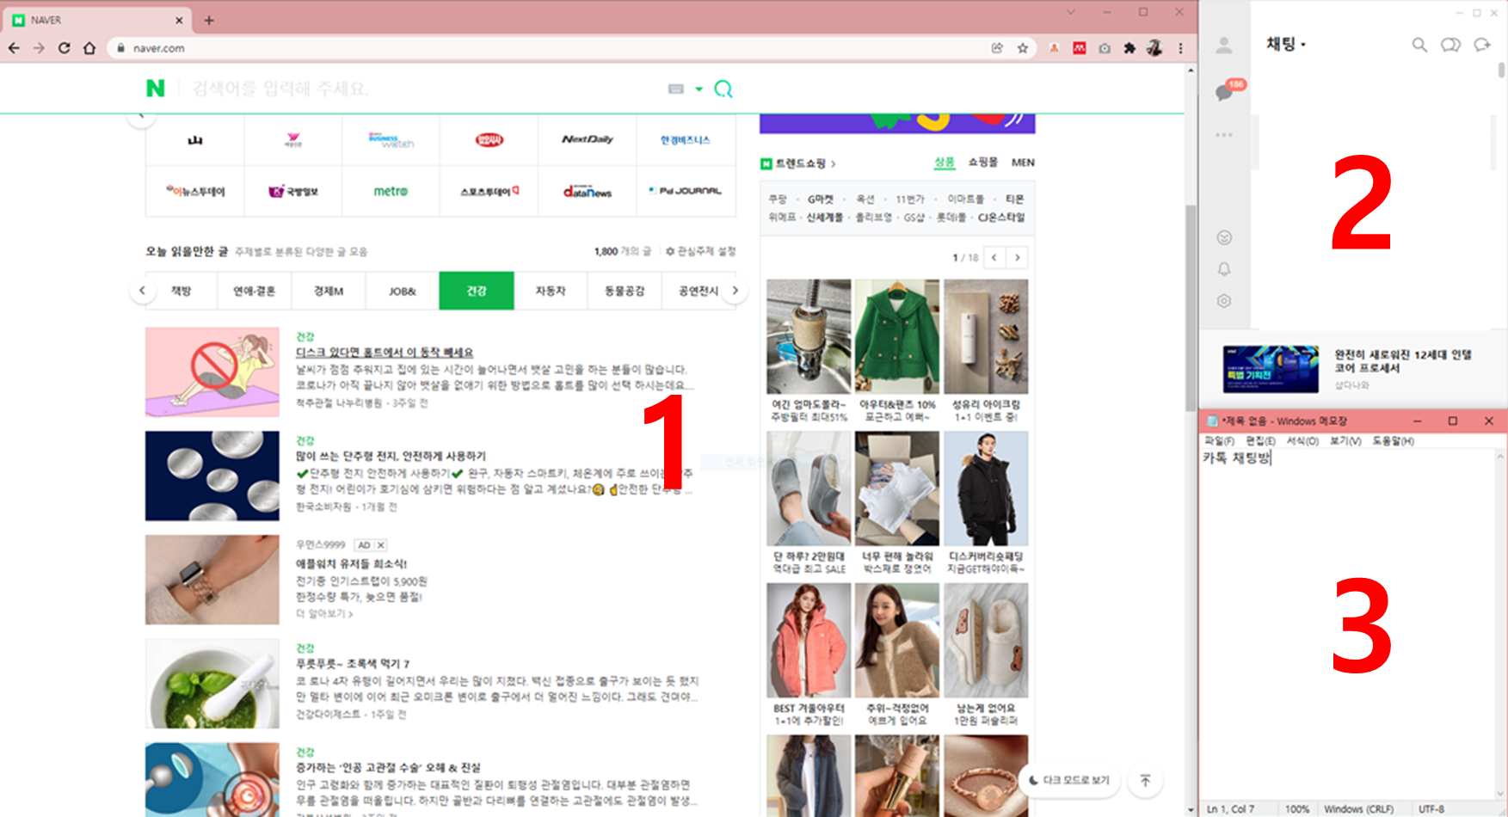Viewport: 1508px width, 817px height.
Task: Click the green Naver N logo
Action: click(155, 89)
